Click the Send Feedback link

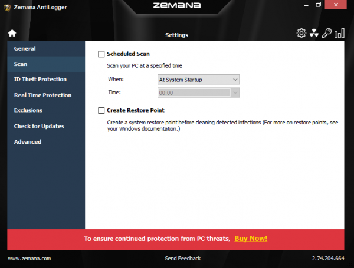click(x=183, y=259)
